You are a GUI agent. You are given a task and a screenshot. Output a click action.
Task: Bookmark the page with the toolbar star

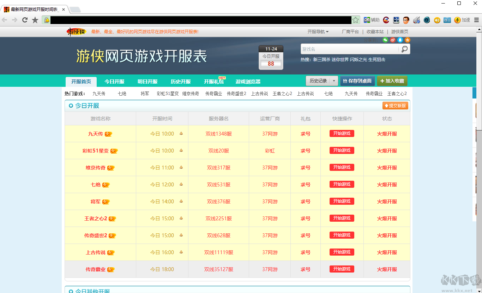pyautogui.click(x=35, y=20)
